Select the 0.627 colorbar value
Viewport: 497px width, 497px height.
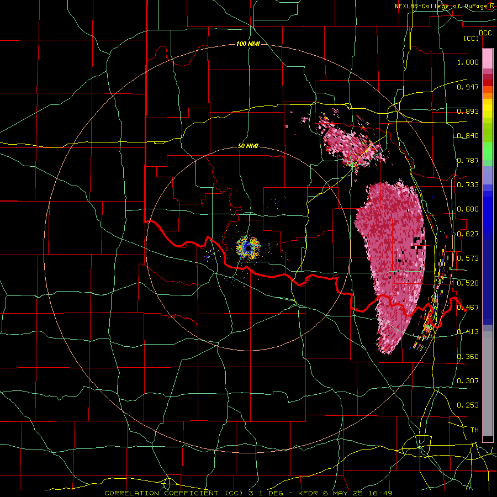(x=468, y=234)
